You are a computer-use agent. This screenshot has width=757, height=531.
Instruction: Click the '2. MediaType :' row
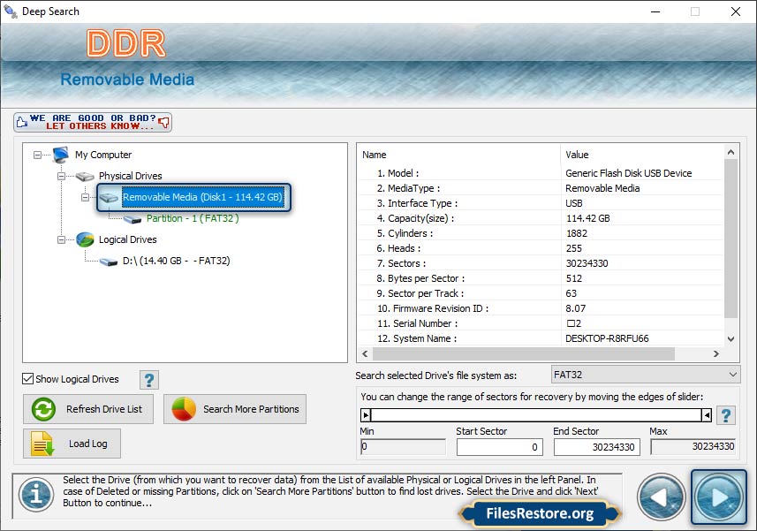[x=541, y=188]
